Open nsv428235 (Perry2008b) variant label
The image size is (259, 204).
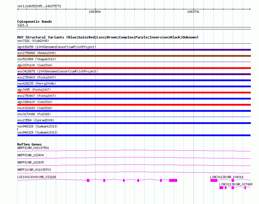click(37, 84)
